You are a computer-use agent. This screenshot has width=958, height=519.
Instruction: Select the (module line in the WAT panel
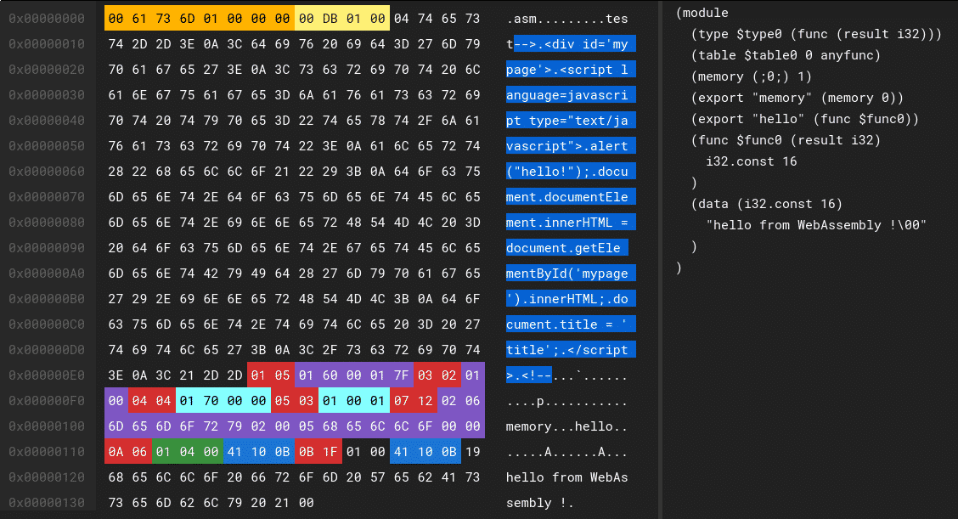(x=702, y=12)
